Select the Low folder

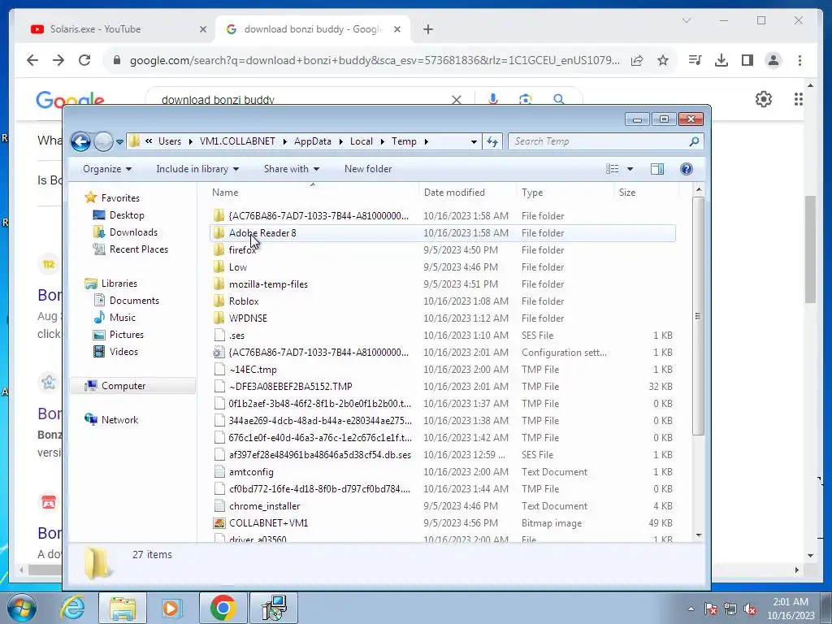point(443,266)
